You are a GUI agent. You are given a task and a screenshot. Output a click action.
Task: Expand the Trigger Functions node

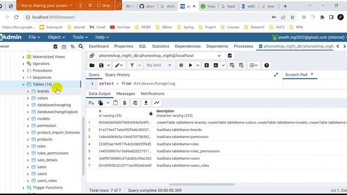23,188
